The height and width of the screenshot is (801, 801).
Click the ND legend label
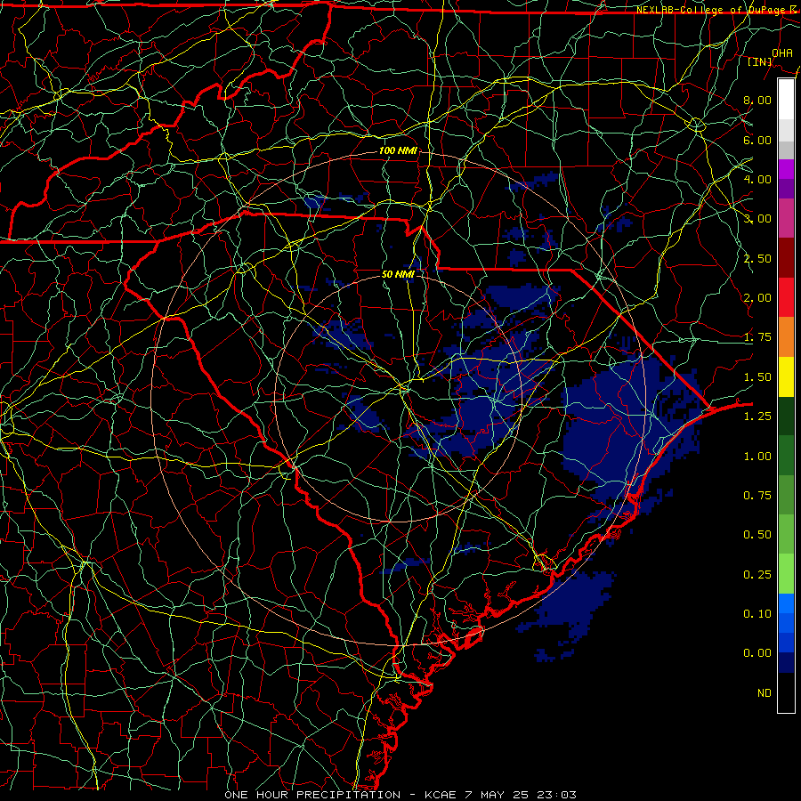pyautogui.click(x=765, y=693)
